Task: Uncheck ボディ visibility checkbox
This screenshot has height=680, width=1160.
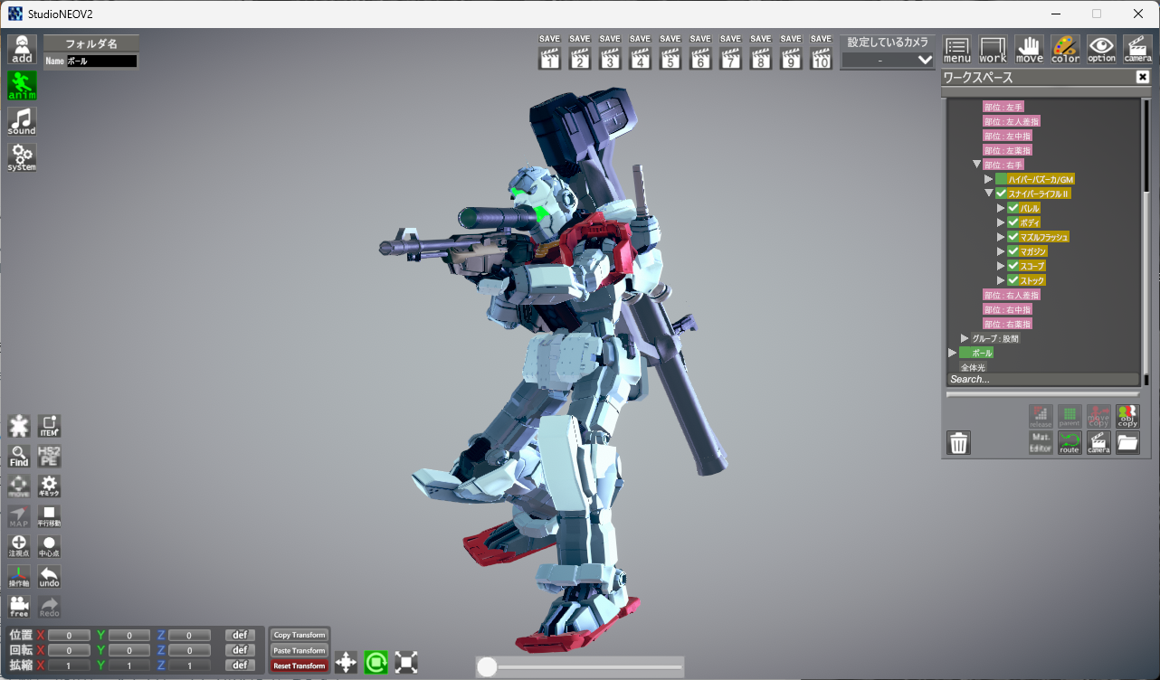Action: (x=1013, y=222)
